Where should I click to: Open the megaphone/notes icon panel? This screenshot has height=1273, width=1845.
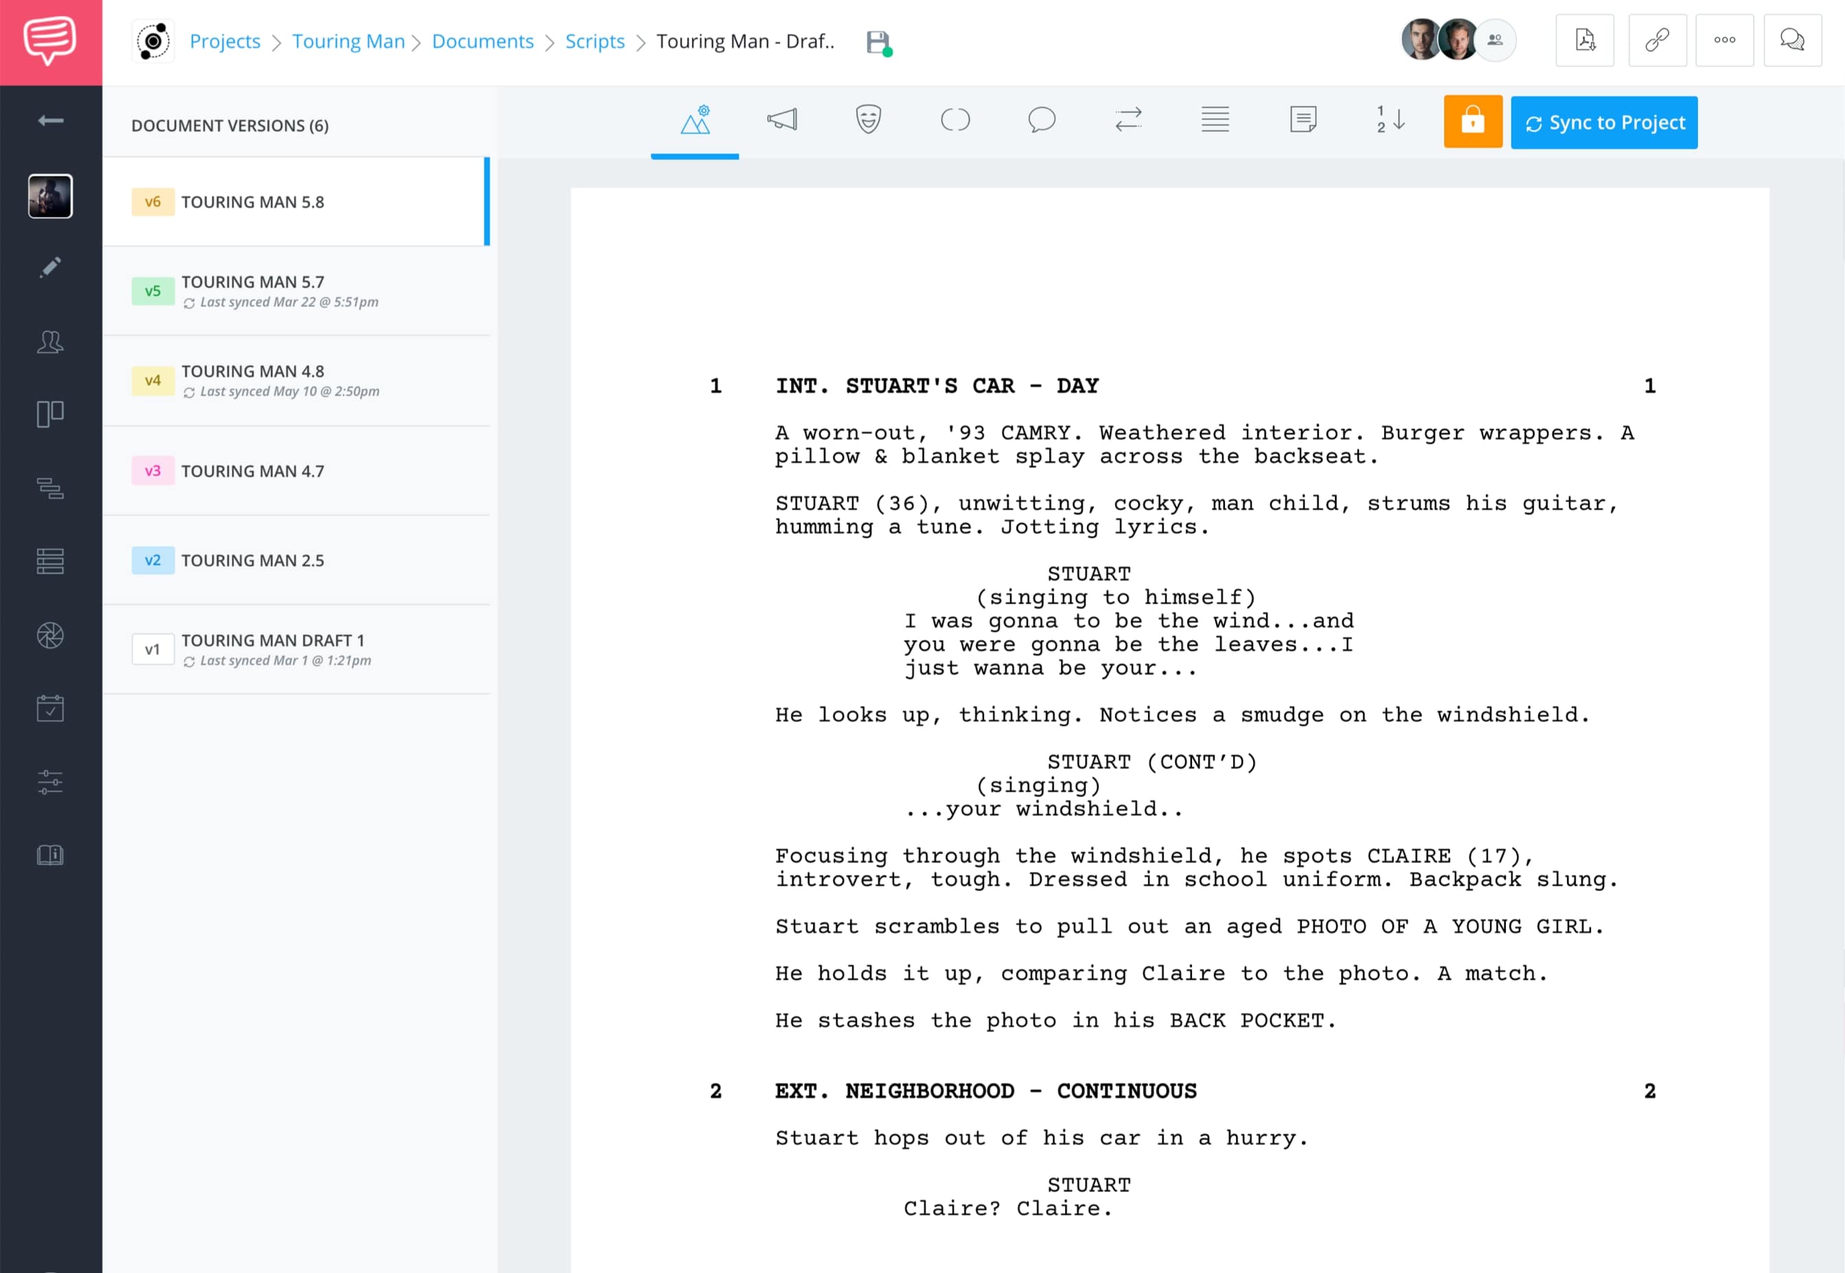click(782, 122)
